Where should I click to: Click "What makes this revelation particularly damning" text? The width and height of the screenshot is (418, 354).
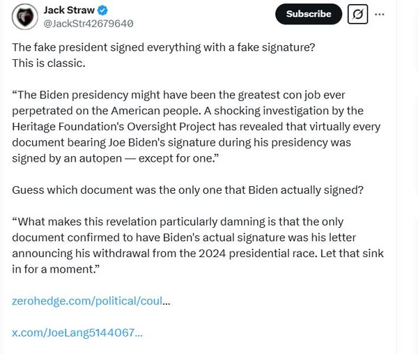(139, 222)
